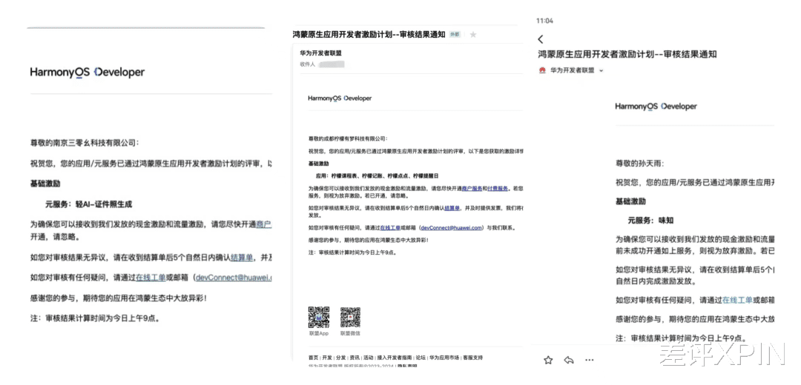
Task: Open 结算单 link in middle email
Action: (452, 208)
